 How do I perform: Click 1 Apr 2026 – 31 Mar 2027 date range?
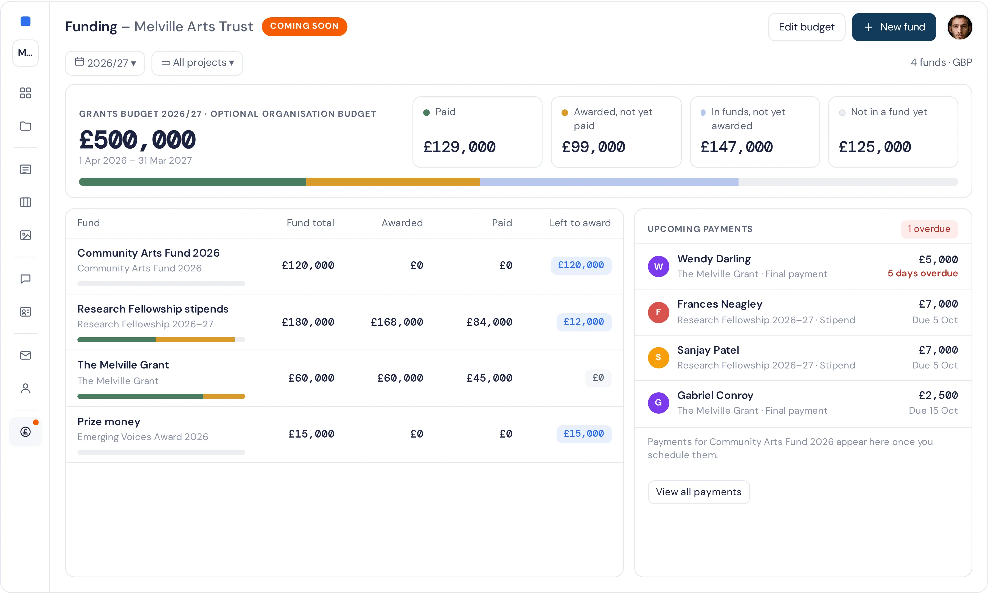[x=135, y=161]
